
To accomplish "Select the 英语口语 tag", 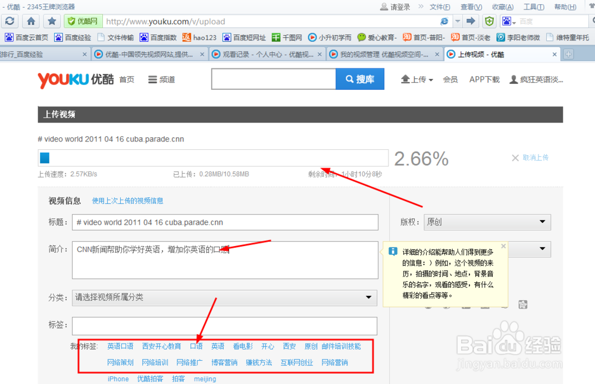I will click(120, 346).
